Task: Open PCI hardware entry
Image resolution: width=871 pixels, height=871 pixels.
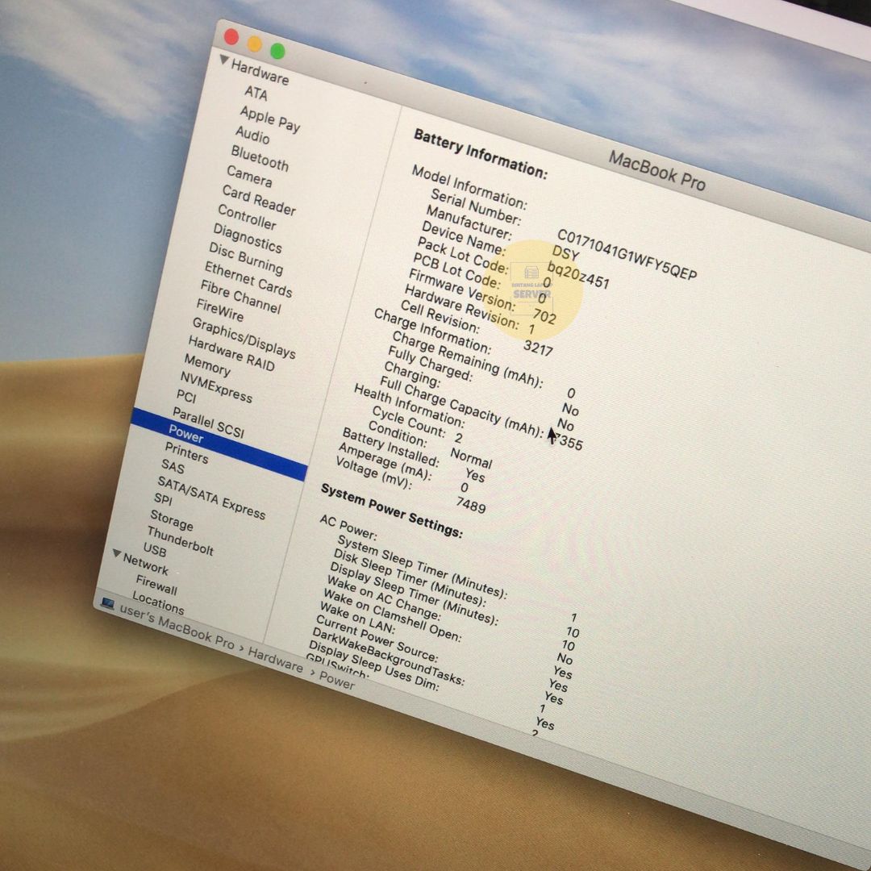Action: click(186, 396)
